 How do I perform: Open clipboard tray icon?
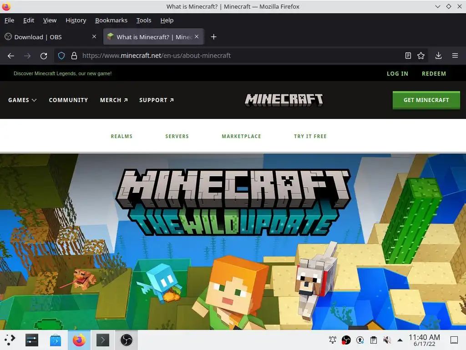374,340
